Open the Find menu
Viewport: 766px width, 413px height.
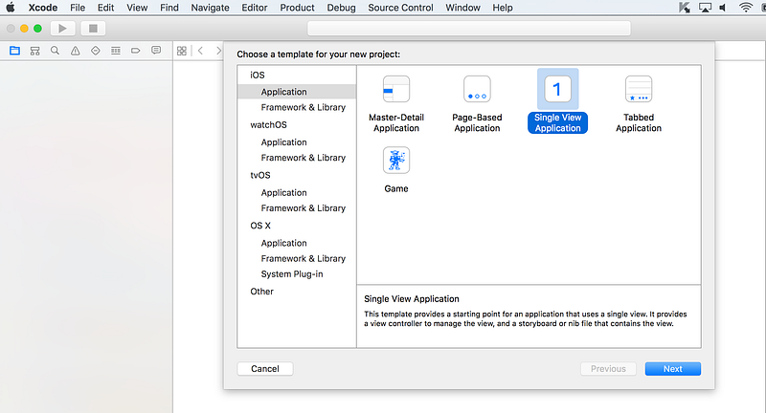[169, 8]
